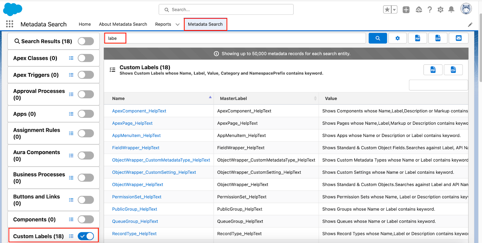Click the Favorites star icon
The height and width of the screenshot is (243, 482).
coord(387,10)
